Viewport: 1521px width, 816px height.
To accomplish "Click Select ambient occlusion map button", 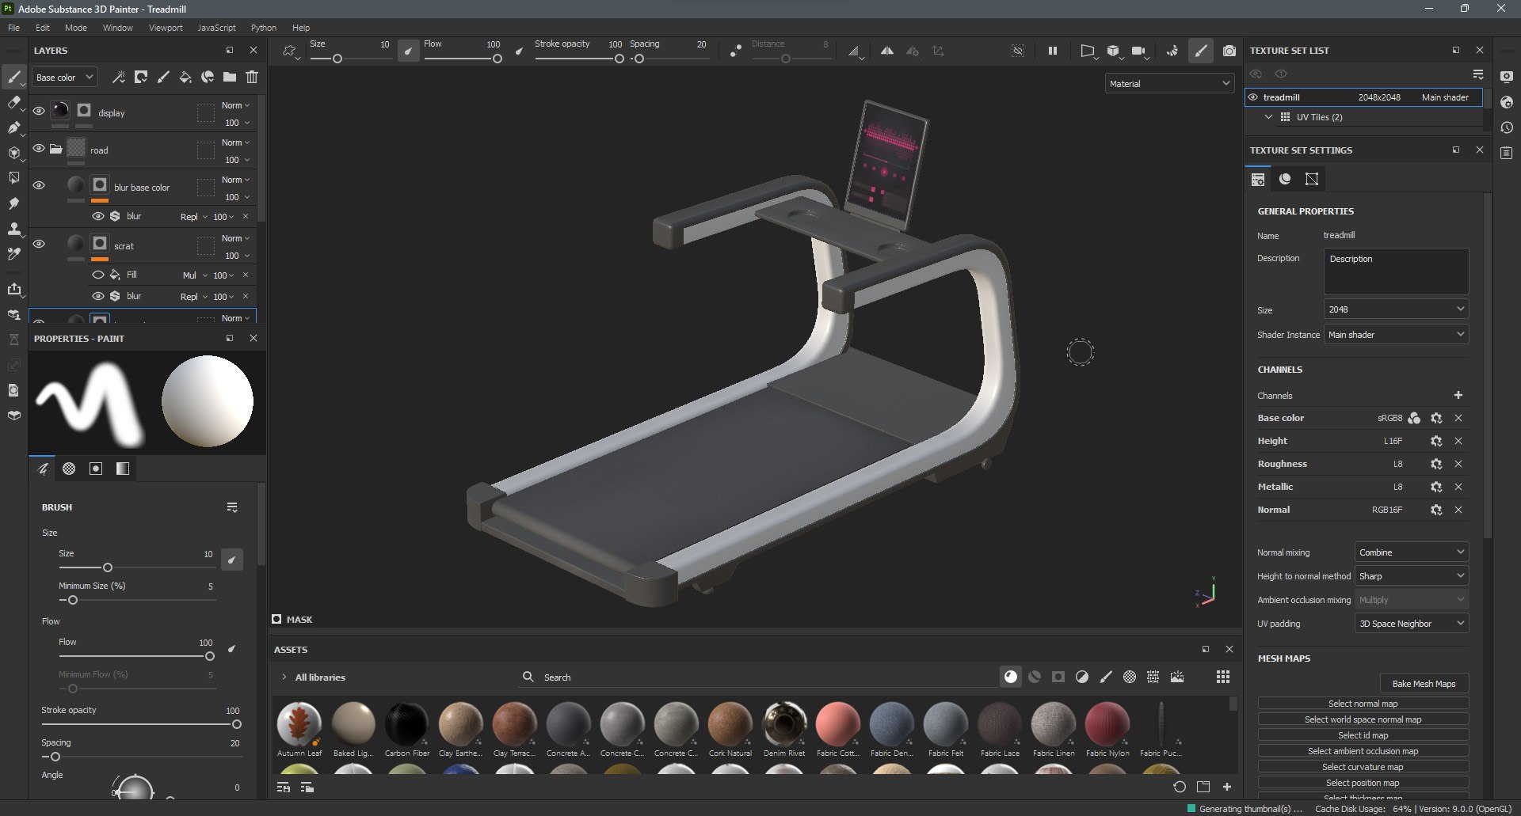I will click(1363, 751).
